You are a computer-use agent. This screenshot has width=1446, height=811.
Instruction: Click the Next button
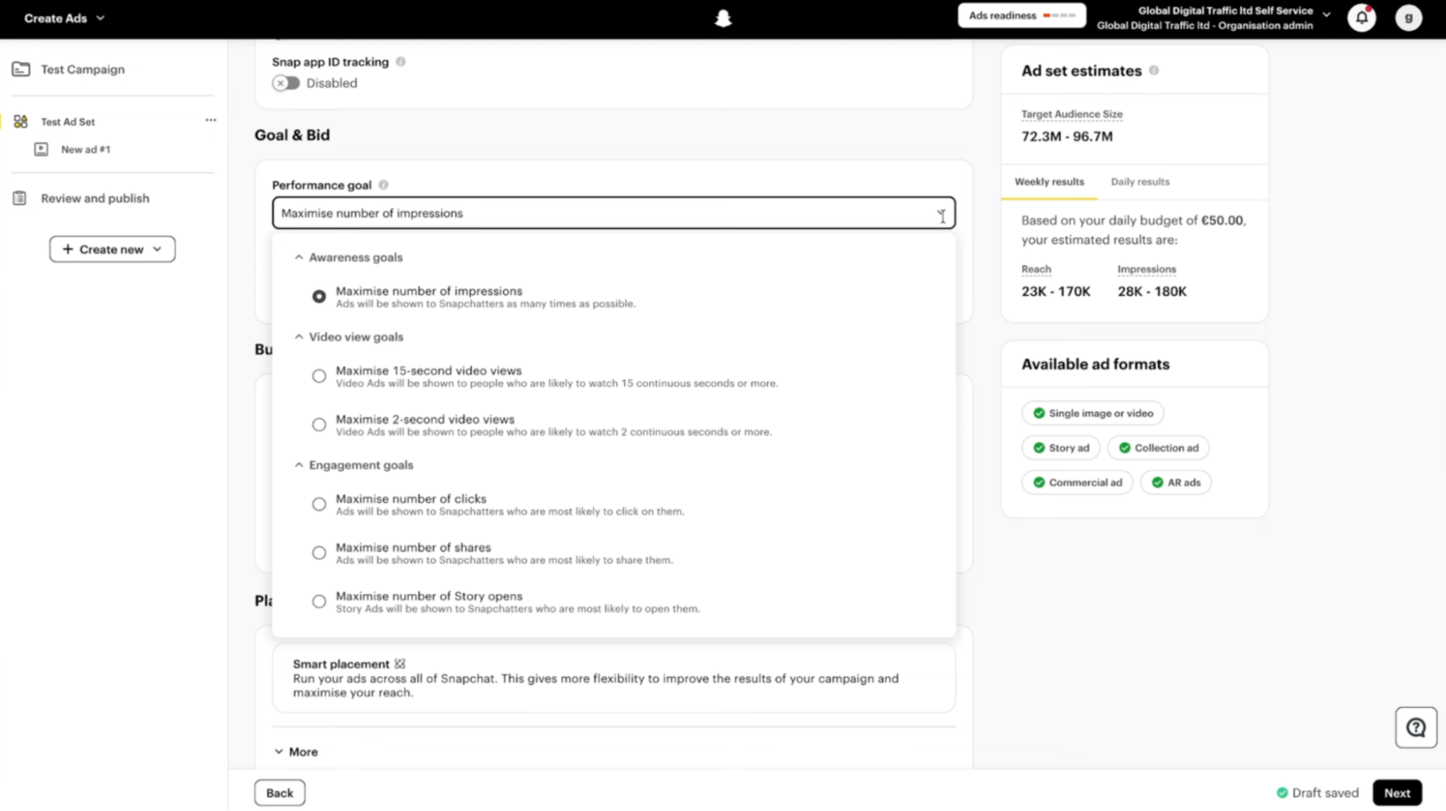pos(1397,793)
